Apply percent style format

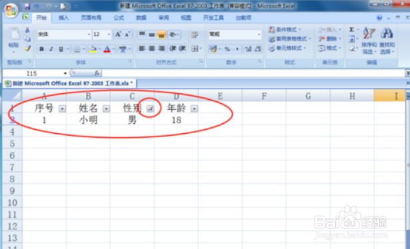227,49
